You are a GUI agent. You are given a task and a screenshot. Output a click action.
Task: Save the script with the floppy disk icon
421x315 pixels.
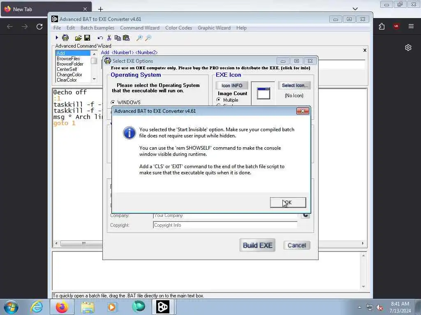click(87, 38)
